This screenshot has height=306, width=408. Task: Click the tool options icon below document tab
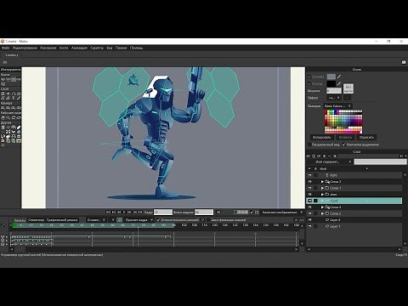tap(4, 62)
